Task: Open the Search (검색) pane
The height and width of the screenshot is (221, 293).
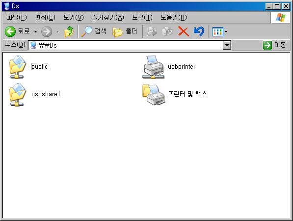Action: click(x=94, y=31)
